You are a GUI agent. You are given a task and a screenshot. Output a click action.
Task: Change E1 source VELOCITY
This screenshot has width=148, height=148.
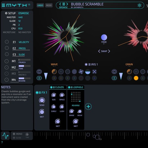coord(24,42)
